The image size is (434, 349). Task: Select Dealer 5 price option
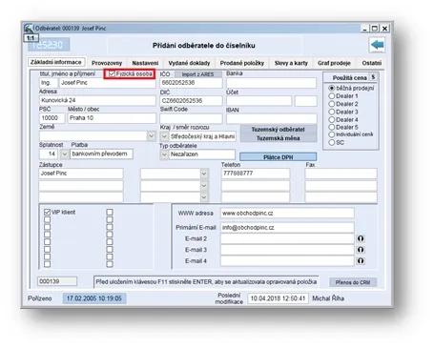332,127
